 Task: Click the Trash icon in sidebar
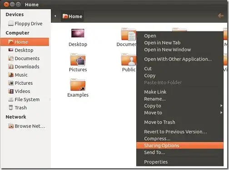click(11, 108)
